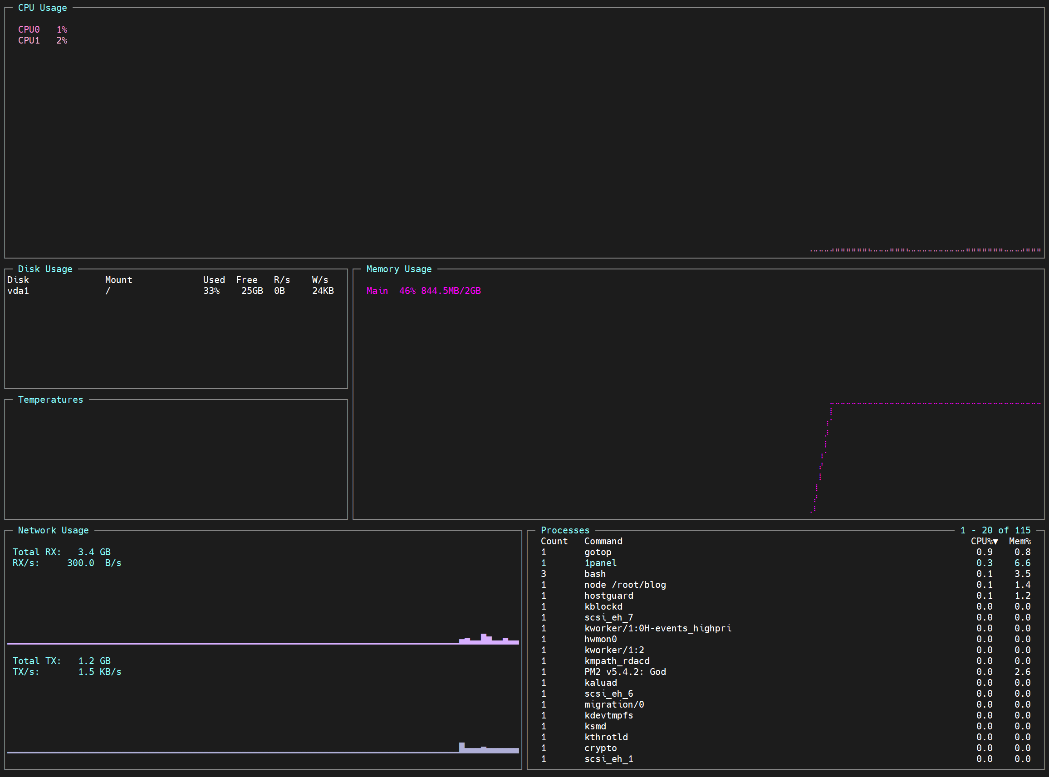Click the Count column header
The image size is (1049, 777).
pos(554,542)
